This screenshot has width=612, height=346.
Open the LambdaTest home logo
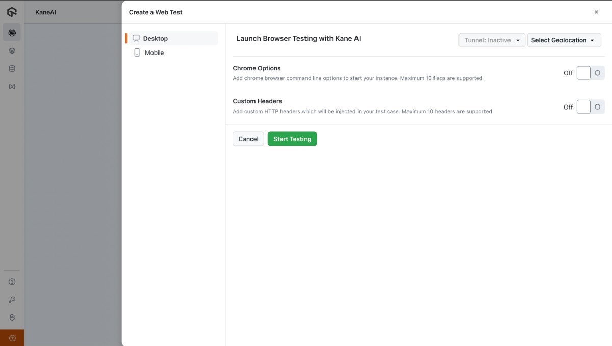[11, 11]
